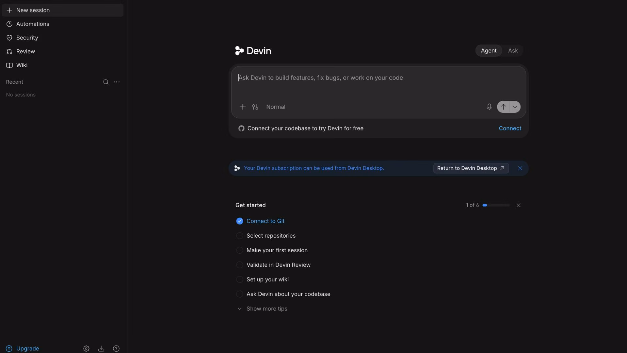627x353 pixels.
Task: Search recent sessions with magnifier icon
Action: tap(106, 82)
